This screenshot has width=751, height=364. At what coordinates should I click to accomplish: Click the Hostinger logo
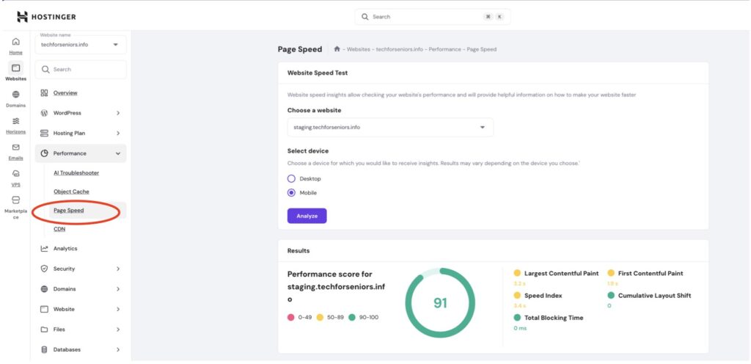(x=46, y=16)
